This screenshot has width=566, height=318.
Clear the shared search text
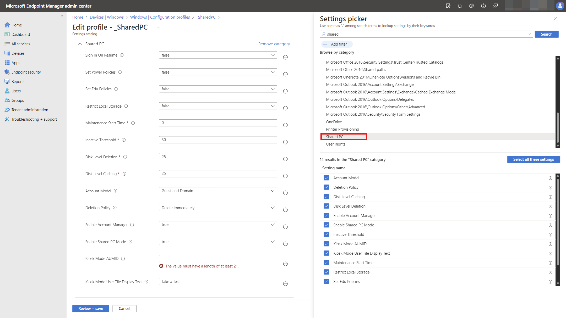[x=529, y=34]
